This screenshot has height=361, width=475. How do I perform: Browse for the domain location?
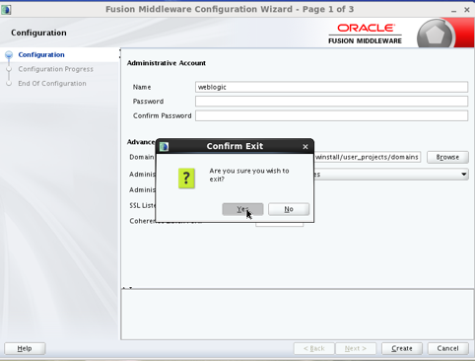click(x=447, y=157)
